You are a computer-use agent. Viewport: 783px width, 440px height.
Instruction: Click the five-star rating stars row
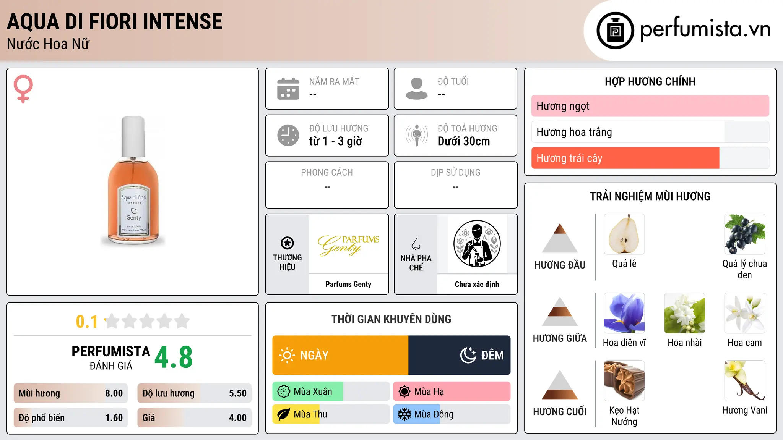(x=147, y=321)
